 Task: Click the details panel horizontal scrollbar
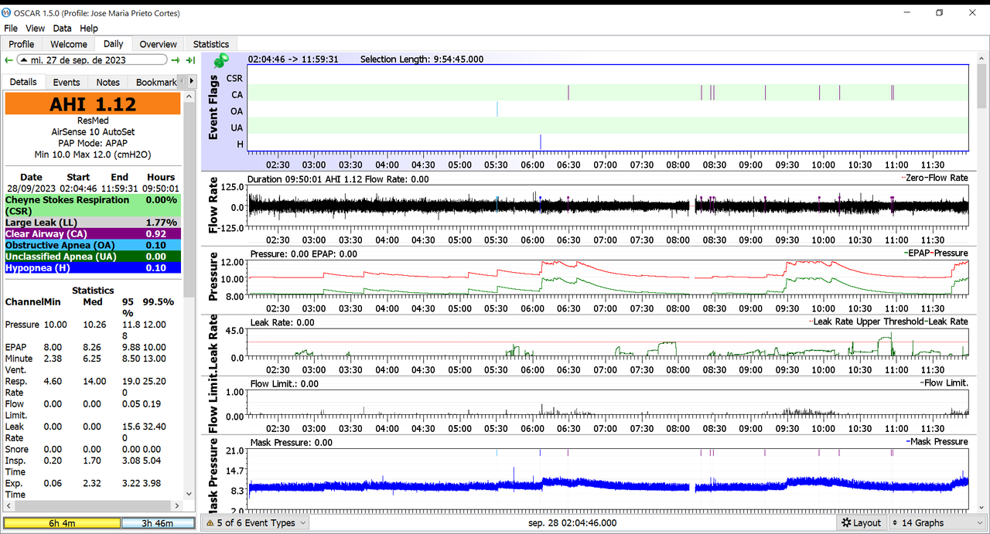coord(93,505)
